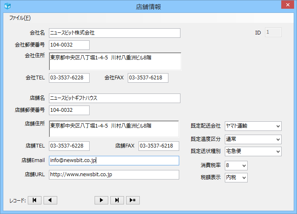Click the 会社住所 text area
Screen dimensions: 297x214
coord(115,61)
